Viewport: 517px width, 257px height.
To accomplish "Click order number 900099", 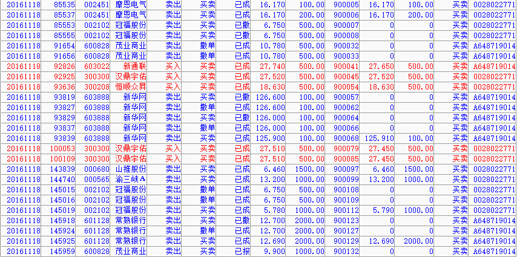I will pyautogui.click(x=346, y=180).
